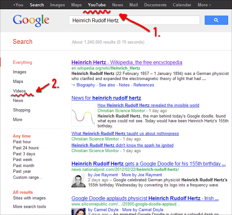Expand More search tools
The width and height of the screenshot is (232, 215).
click(29, 207)
